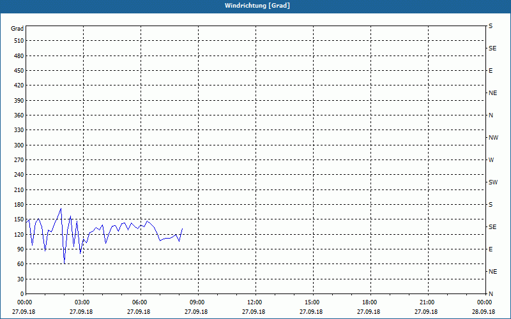Image resolution: width=511 pixels, height=319 pixels.
Task: Select the 60 degree axis label
Action: pyautogui.click(x=20, y=264)
